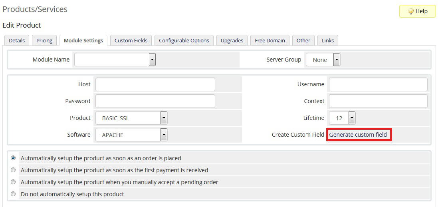
Task: Expand the Module Name dropdown
Action: [x=115, y=60]
